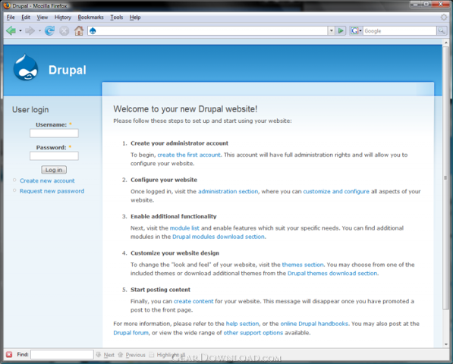Close the Find bar with the red X
Viewport: 453px width, 364px height.
pos(9,354)
